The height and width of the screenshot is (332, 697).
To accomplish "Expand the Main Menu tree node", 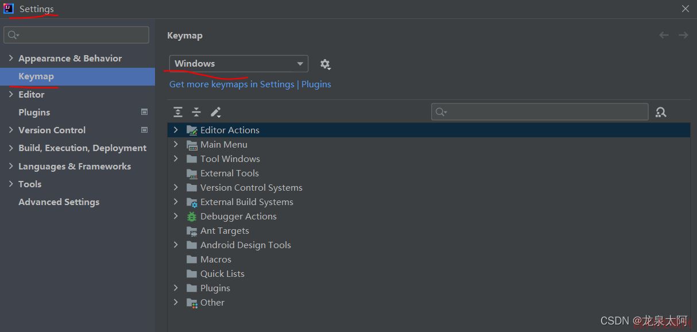I will [176, 145].
